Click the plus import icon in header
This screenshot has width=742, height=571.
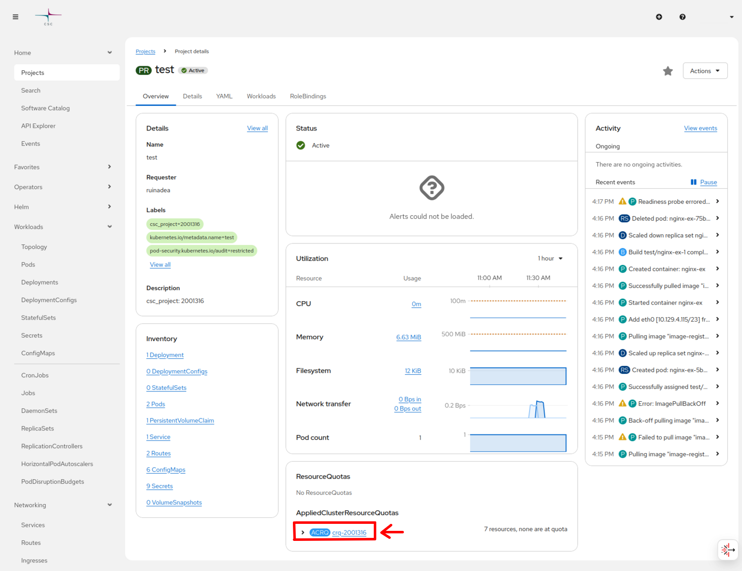pos(659,17)
